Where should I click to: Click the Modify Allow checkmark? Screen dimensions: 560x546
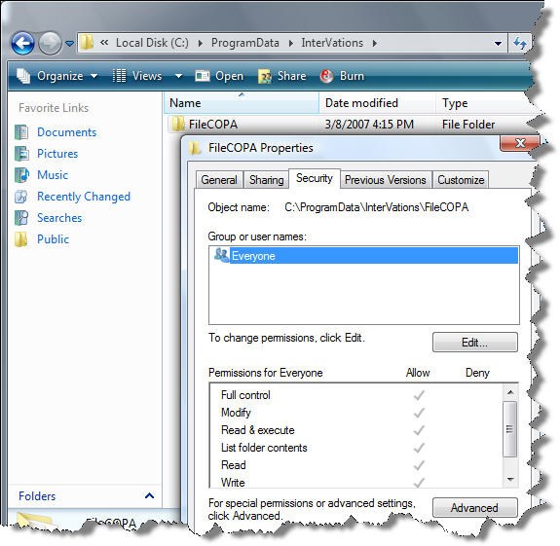coord(419,413)
